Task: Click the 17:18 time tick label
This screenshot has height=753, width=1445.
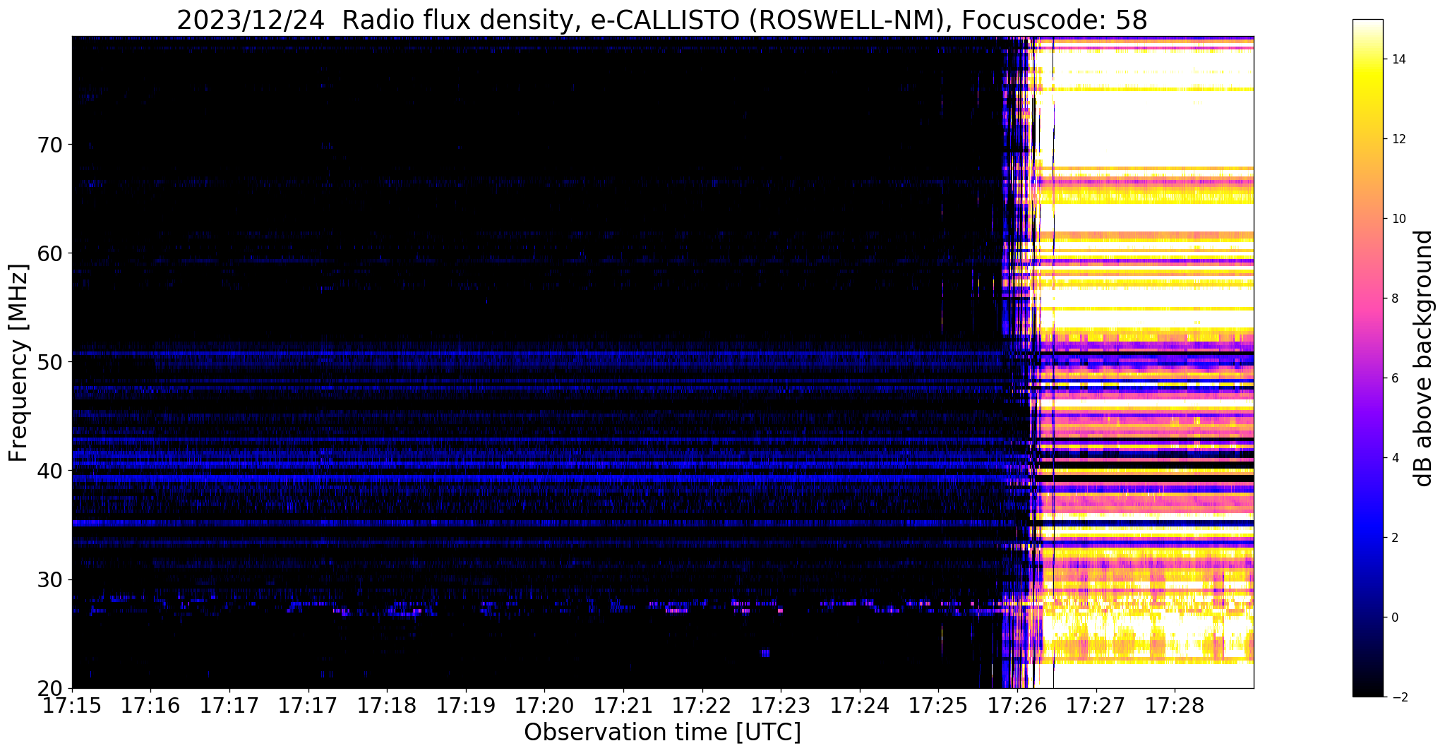Action: [x=387, y=705]
